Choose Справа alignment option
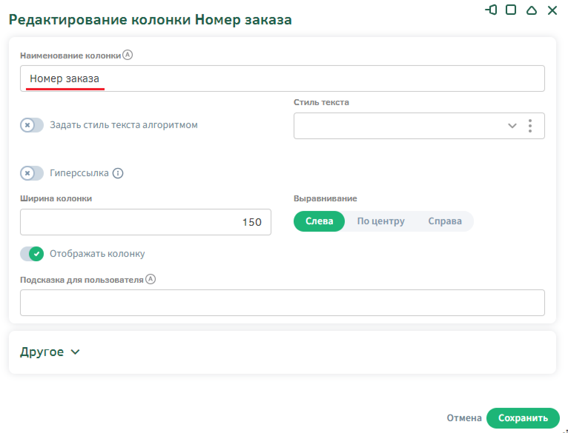The height and width of the screenshot is (433, 568). click(445, 221)
